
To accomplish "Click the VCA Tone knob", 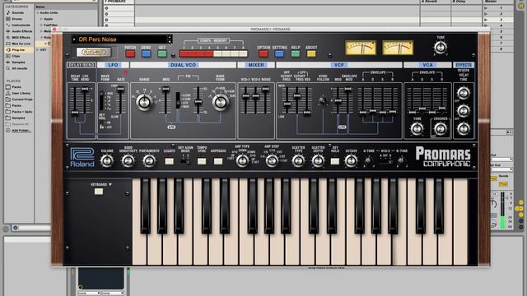I will (417, 128).
